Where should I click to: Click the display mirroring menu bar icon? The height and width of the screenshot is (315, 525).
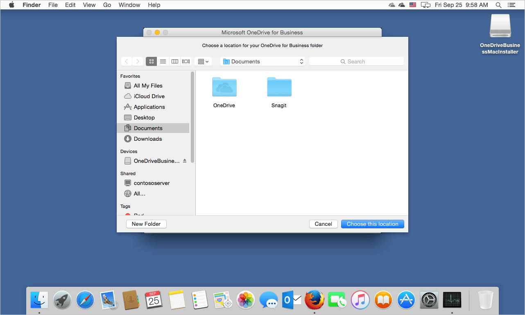[x=426, y=5]
